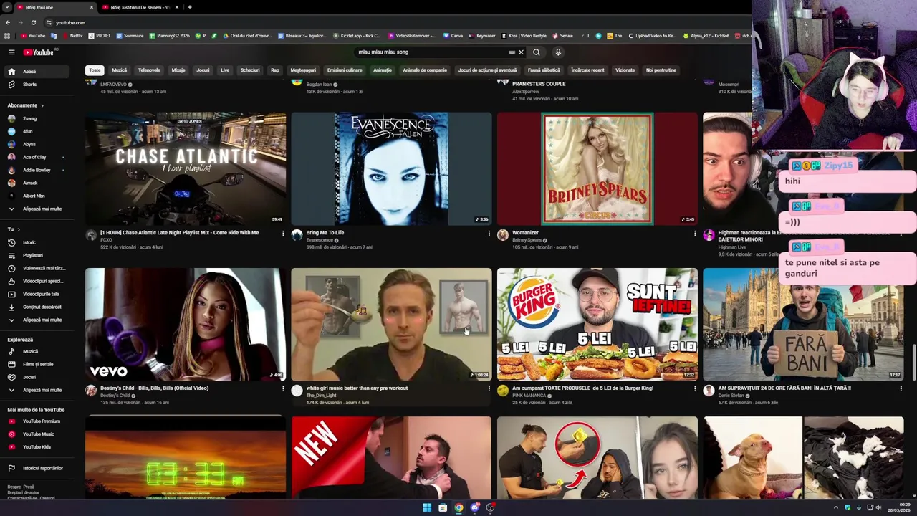
Task: Open options menu for Burger King video
Action: [695, 388]
